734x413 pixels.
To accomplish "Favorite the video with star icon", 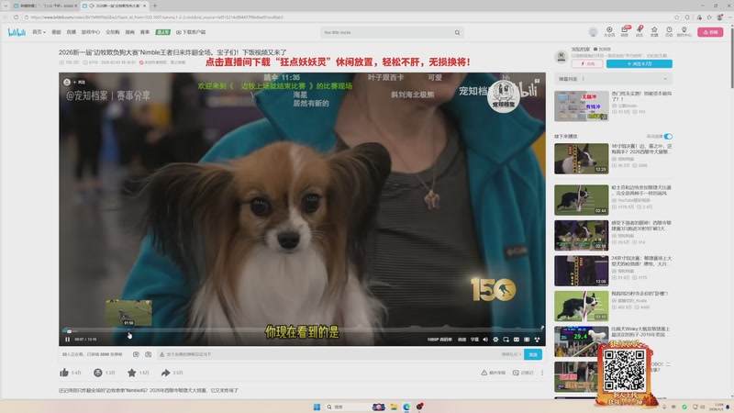I will (x=131, y=373).
